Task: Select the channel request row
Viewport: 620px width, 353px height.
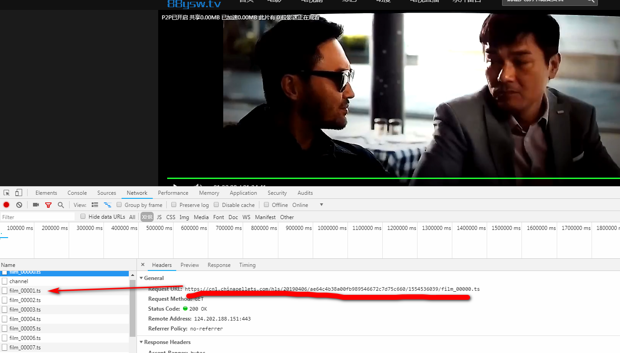Action: point(65,281)
